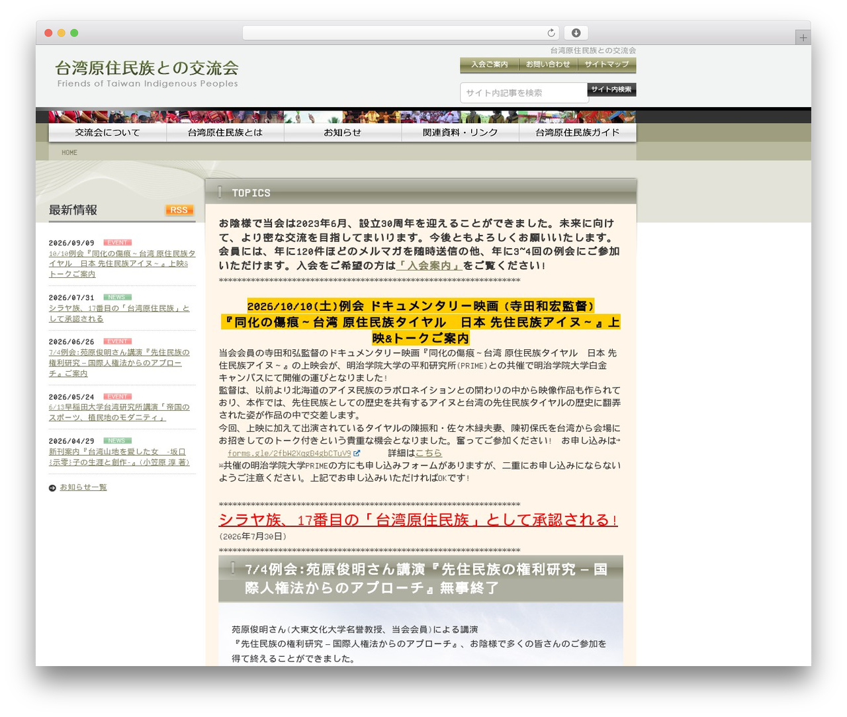This screenshot has width=847, height=717.
Task: Click the EVENT tag dated 2026/06/26
Action: pos(118,342)
